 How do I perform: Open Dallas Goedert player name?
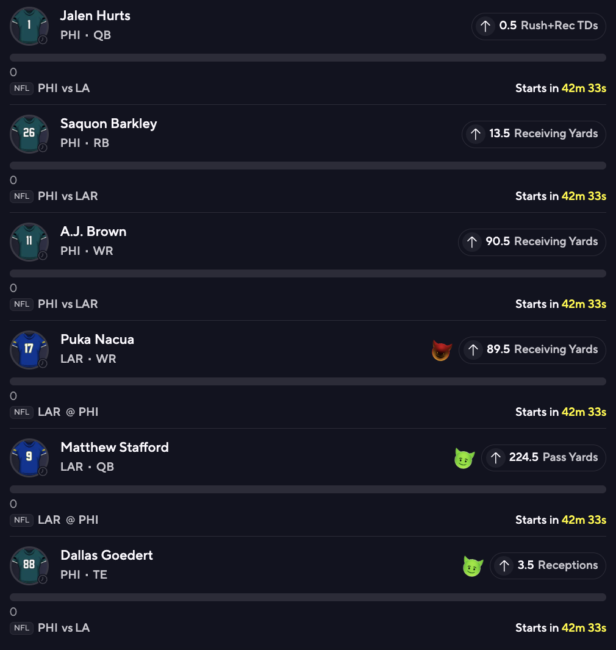107,555
